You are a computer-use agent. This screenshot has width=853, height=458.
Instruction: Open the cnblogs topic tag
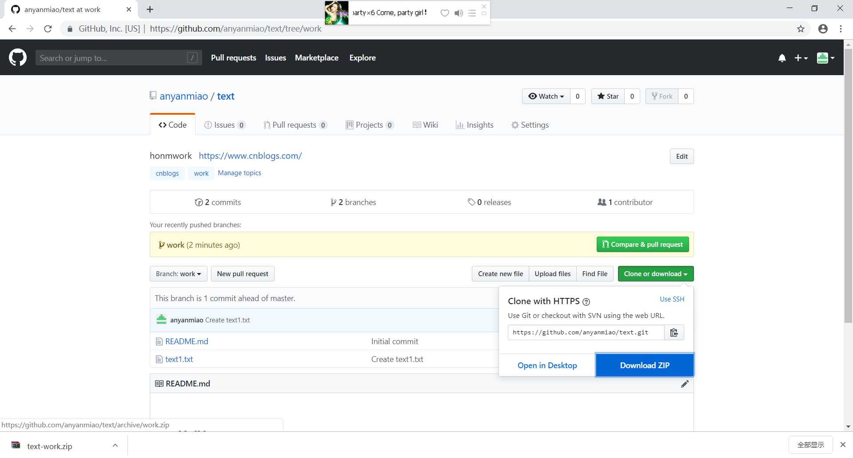tap(167, 173)
